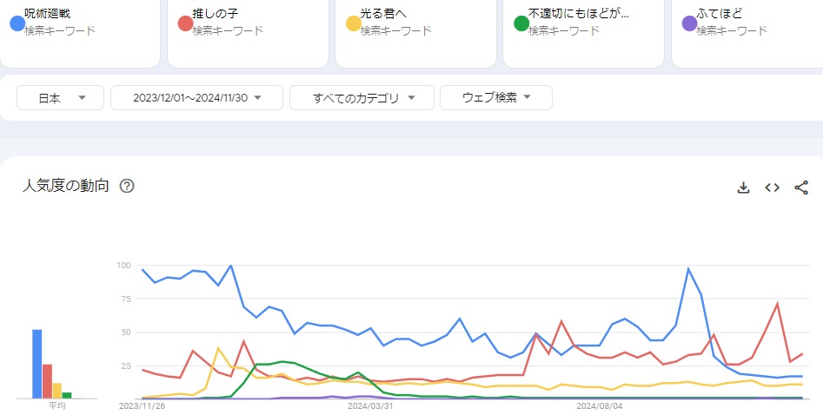823x415 pixels.
Task: Click the red average bar in chart
Action: tap(48, 381)
